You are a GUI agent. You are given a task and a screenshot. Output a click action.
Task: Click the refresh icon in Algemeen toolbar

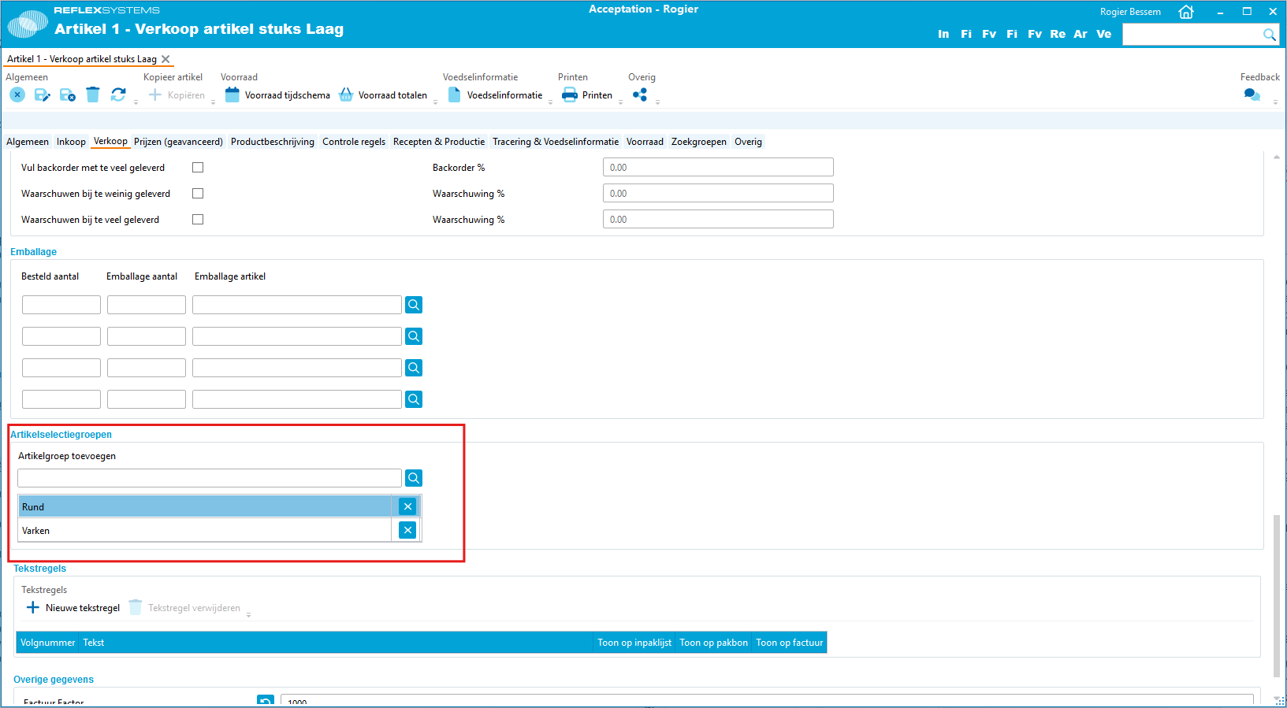pyautogui.click(x=118, y=95)
